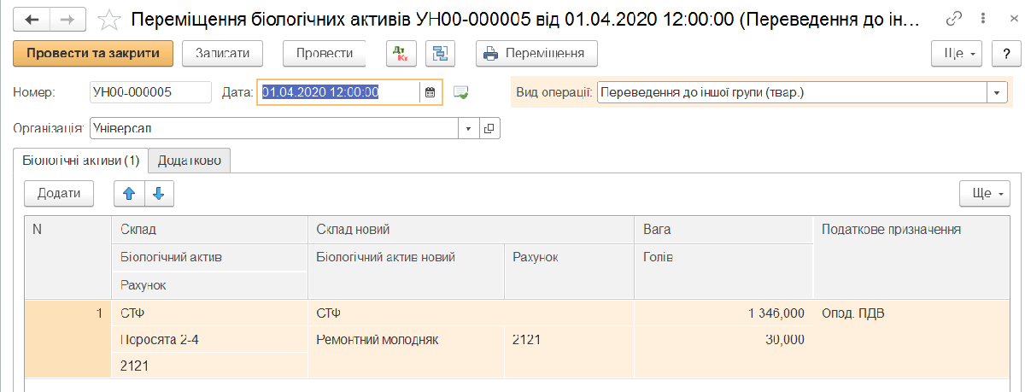
Task: Click the green posting-status icon beside date
Action: pos(461,92)
